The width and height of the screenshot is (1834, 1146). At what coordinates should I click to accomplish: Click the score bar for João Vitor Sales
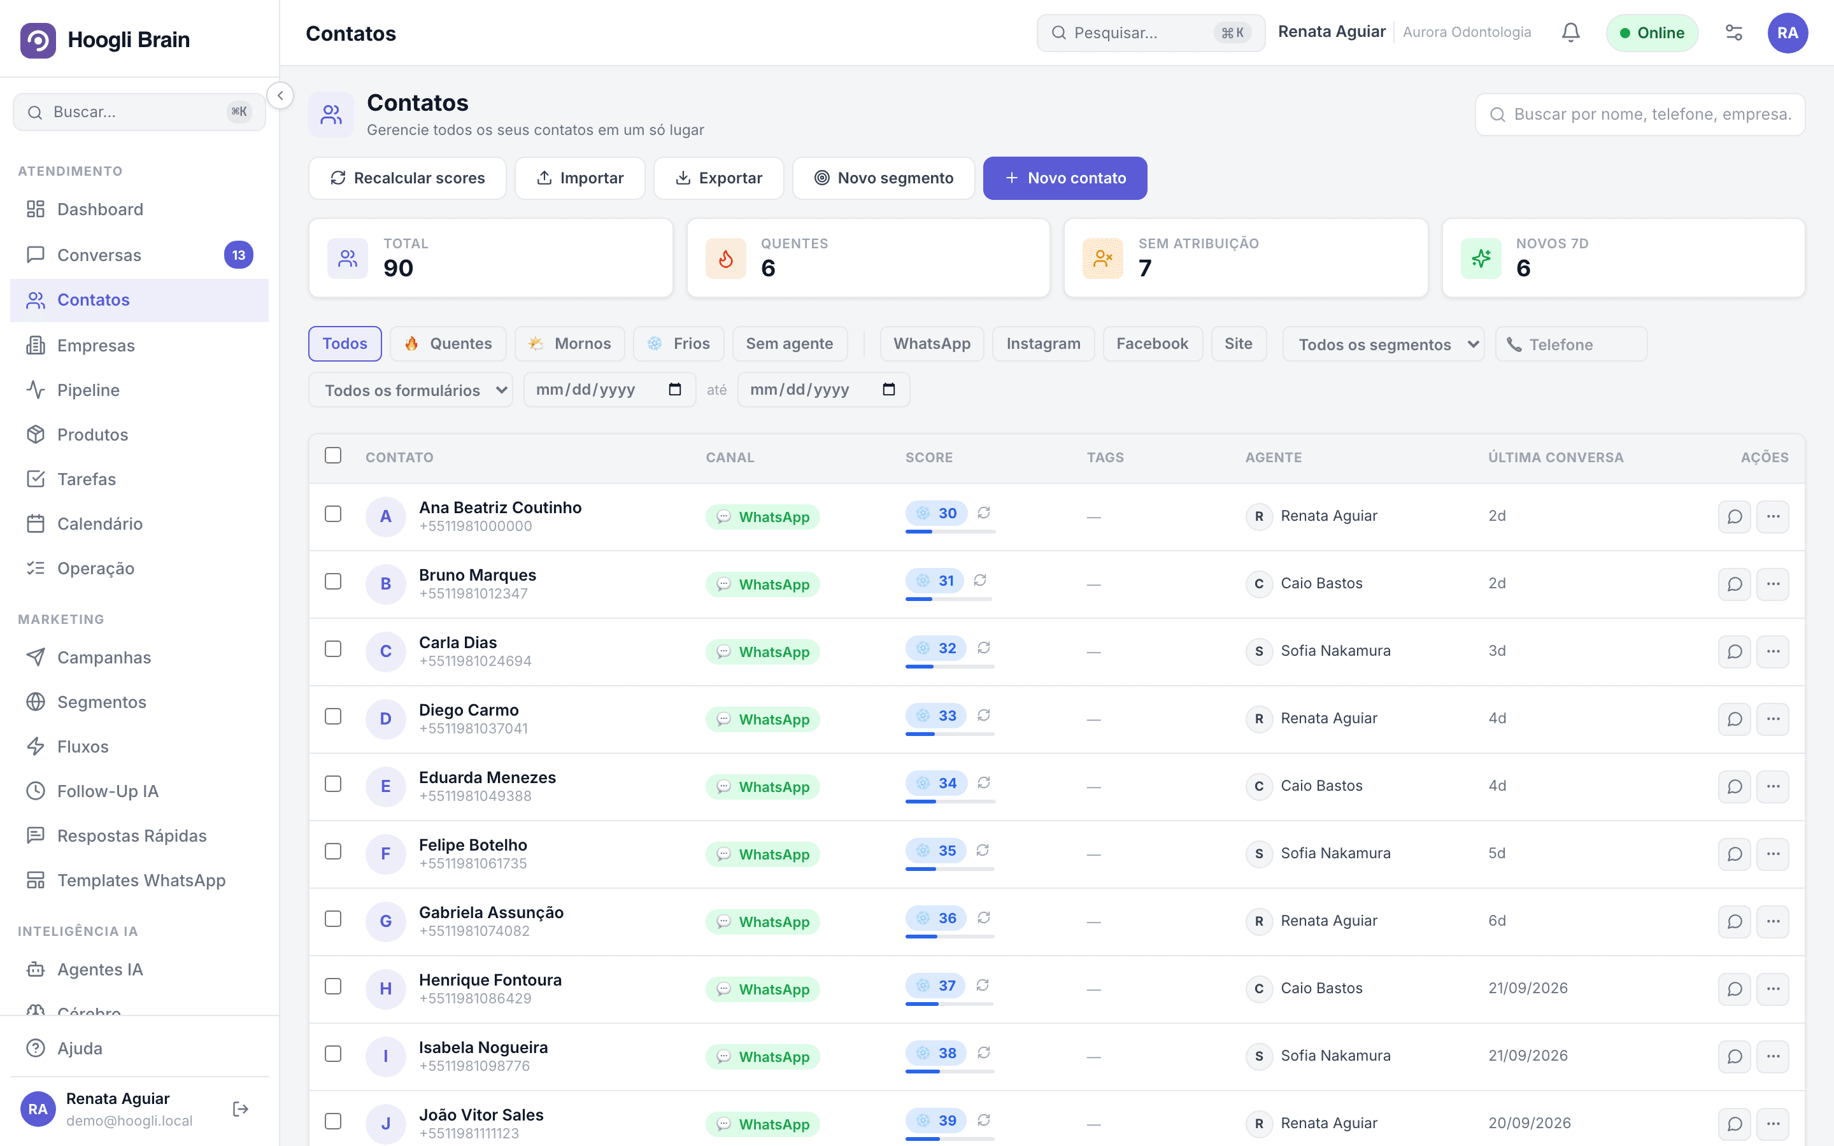(x=950, y=1138)
